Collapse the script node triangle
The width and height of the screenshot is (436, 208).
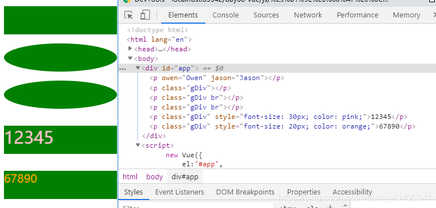click(137, 145)
